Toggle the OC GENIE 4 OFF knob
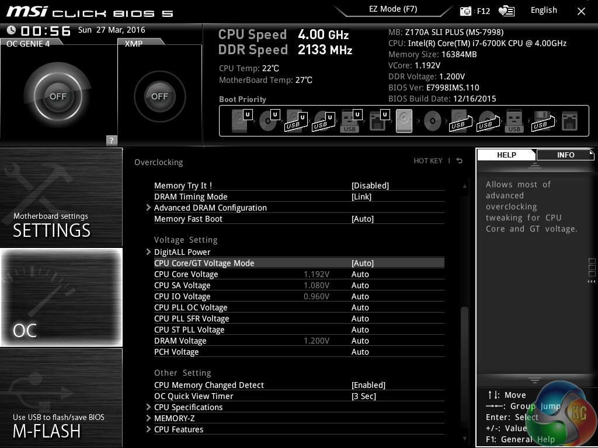This screenshot has height=448, width=598. coord(58,96)
